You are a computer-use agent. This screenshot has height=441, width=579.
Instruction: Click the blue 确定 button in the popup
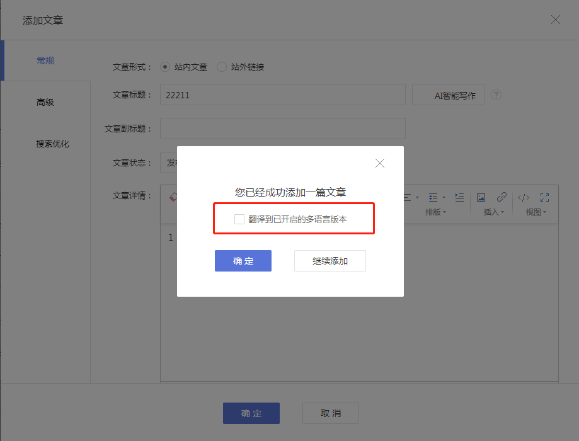click(243, 261)
